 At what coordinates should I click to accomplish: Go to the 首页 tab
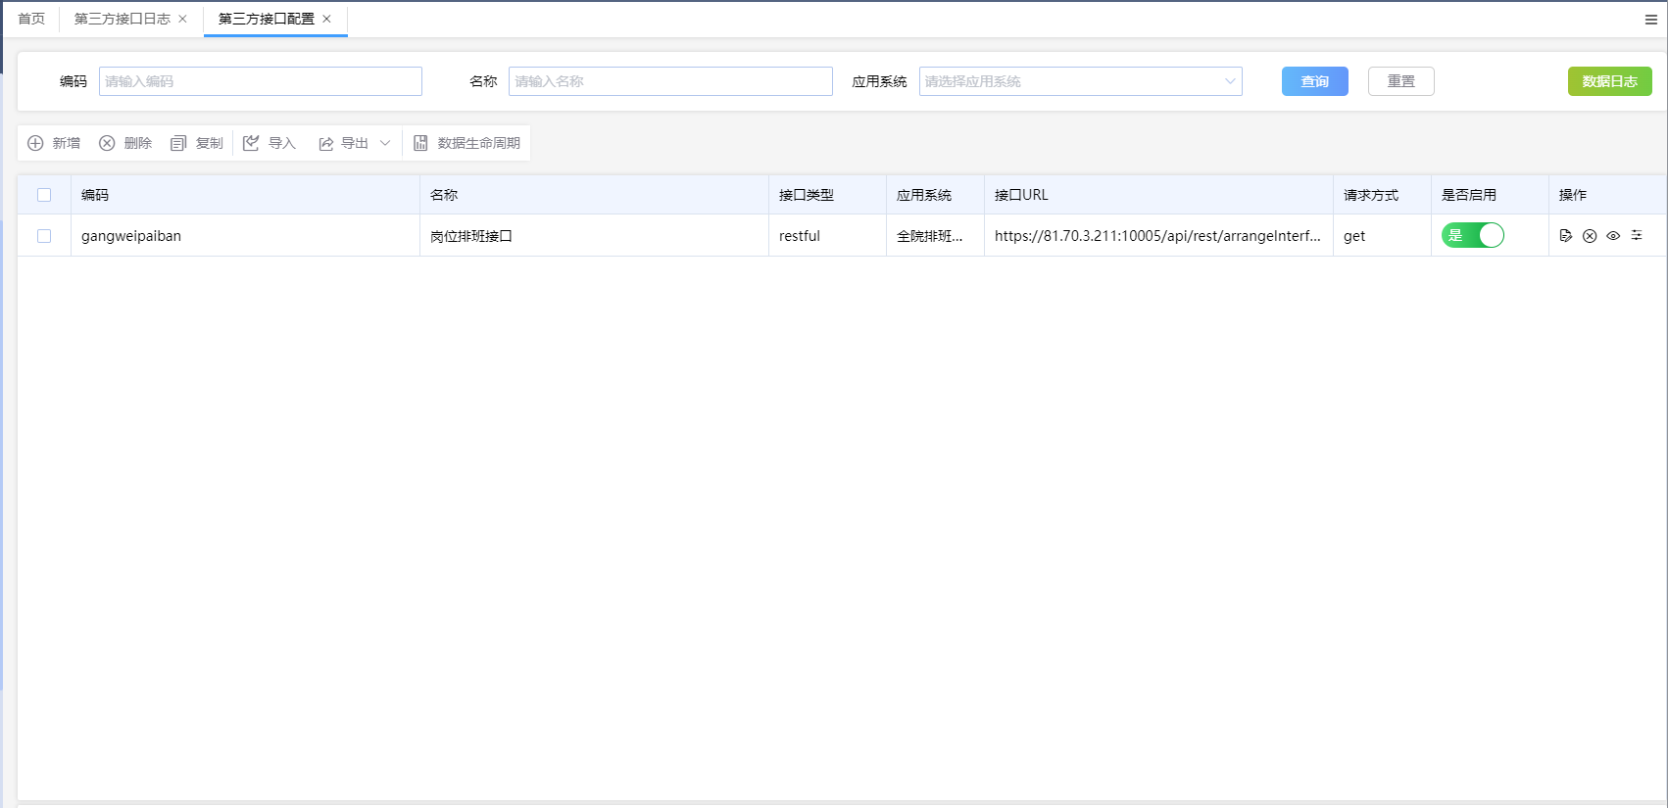point(31,19)
